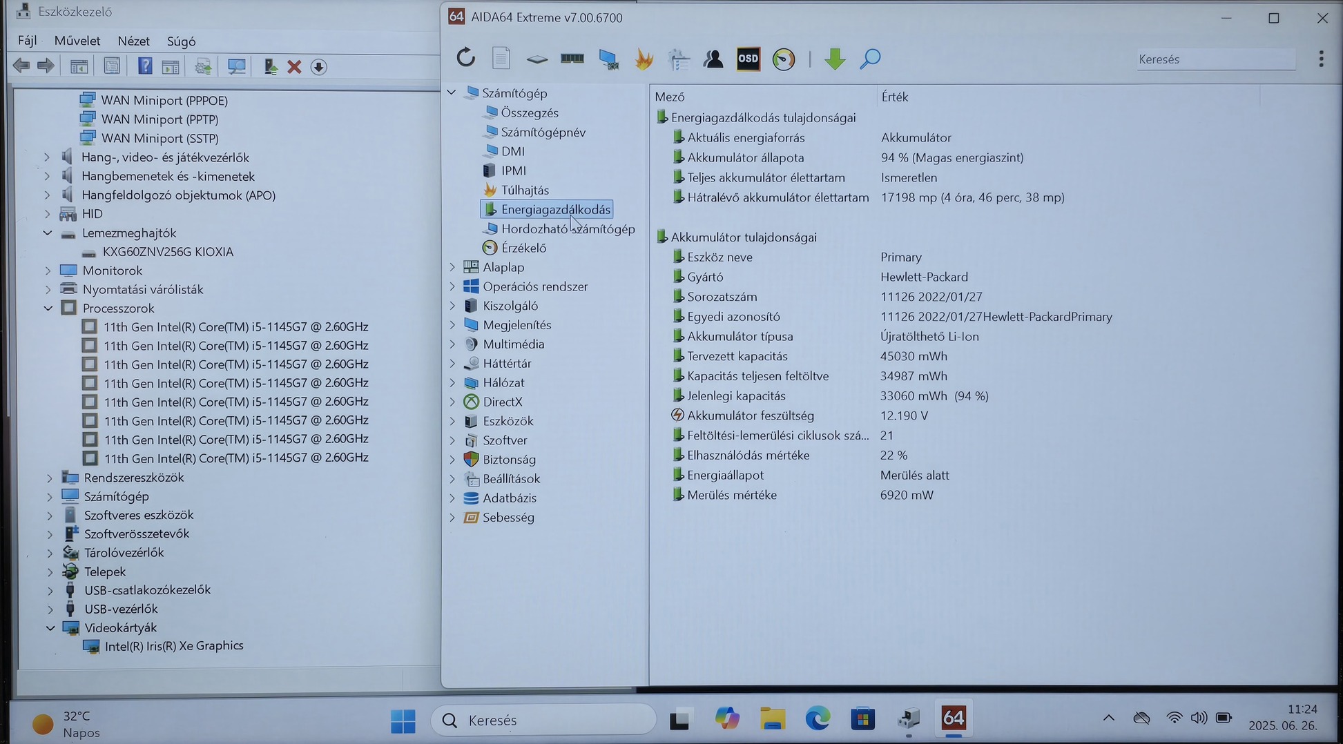Open Copilot from the taskbar
1343x744 pixels.
(727, 719)
